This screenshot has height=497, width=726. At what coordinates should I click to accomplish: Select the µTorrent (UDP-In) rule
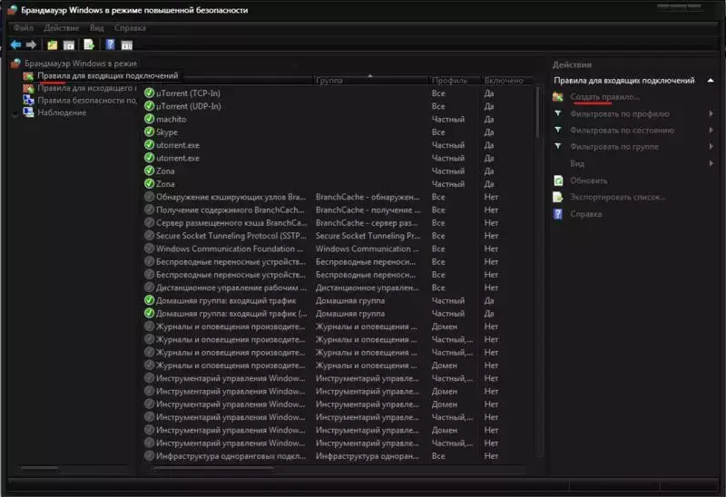point(189,106)
